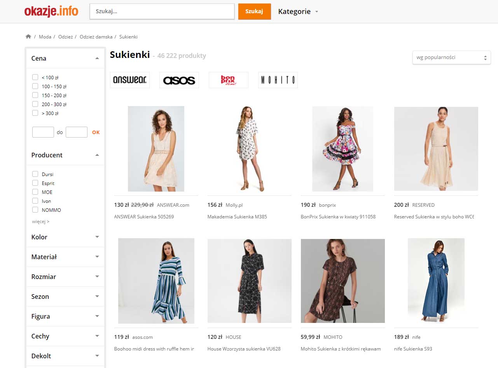This screenshot has height=368, width=498.
Task: Check the under 100 zł price filter
Action: pyautogui.click(x=35, y=77)
